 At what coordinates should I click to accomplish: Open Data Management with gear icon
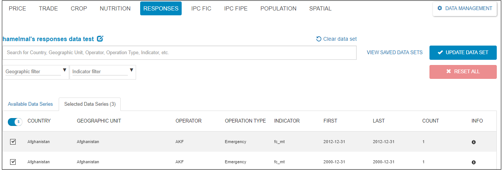pos(465,8)
